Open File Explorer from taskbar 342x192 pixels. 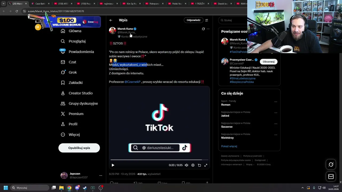pyautogui.click(x=61, y=188)
